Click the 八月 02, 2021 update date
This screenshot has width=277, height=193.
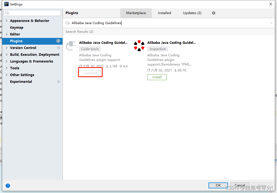(159, 70)
